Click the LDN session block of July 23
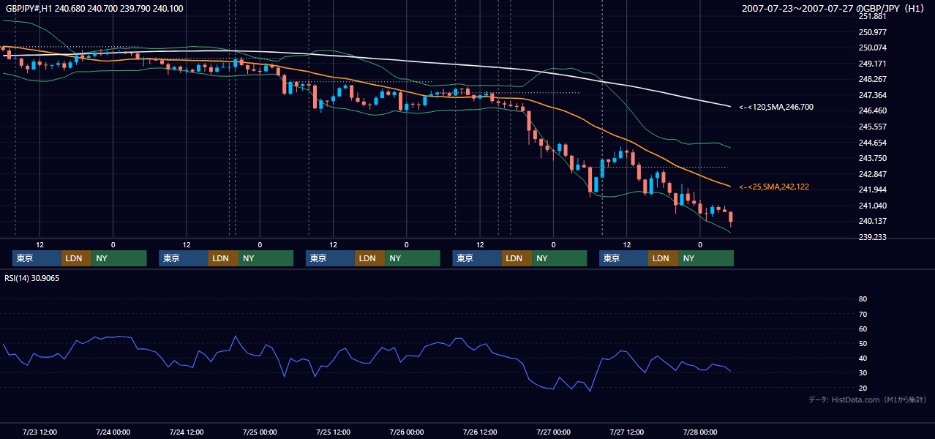Image resolution: width=935 pixels, height=439 pixels. point(76,258)
